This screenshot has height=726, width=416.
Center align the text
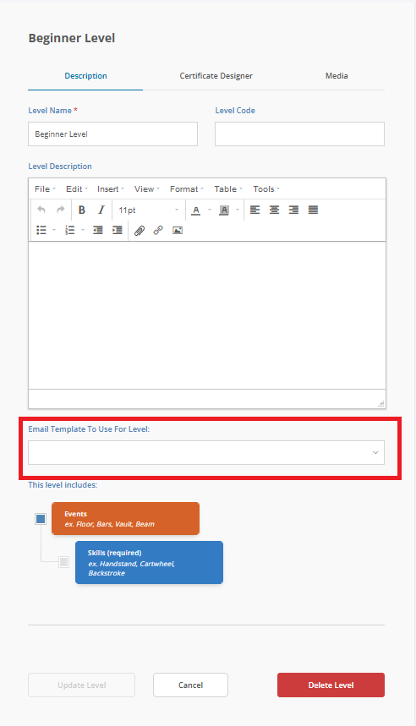pos(274,210)
